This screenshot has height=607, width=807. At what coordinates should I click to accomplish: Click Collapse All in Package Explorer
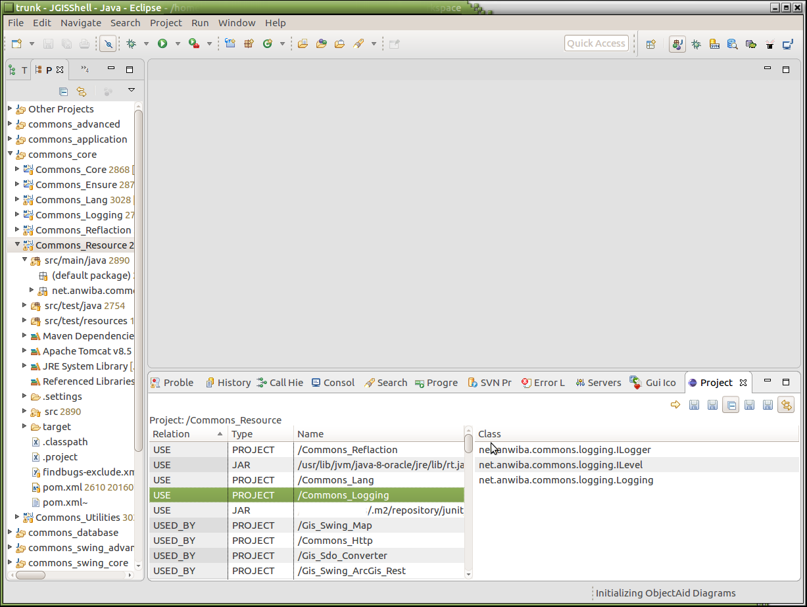click(x=63, y=91)
